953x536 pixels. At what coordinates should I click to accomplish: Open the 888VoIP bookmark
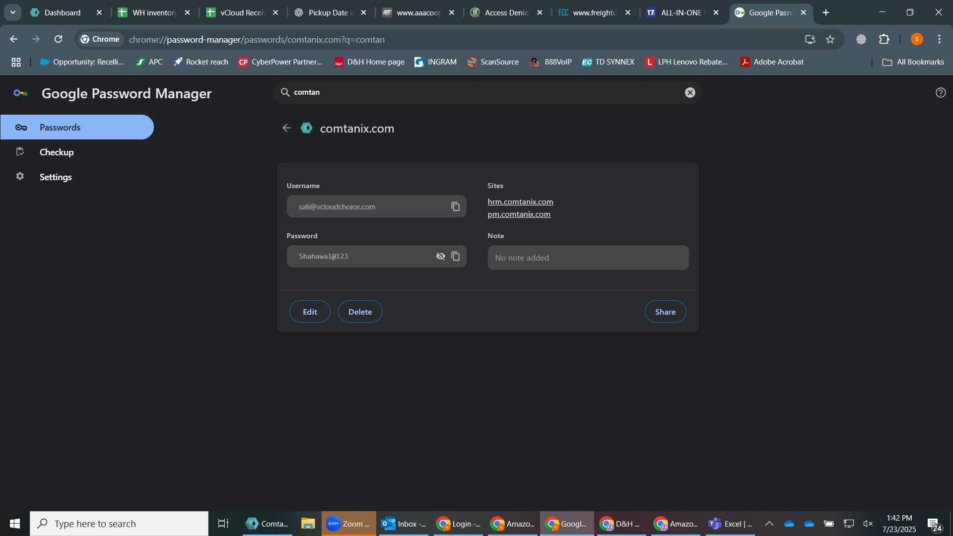pos(551,62)
